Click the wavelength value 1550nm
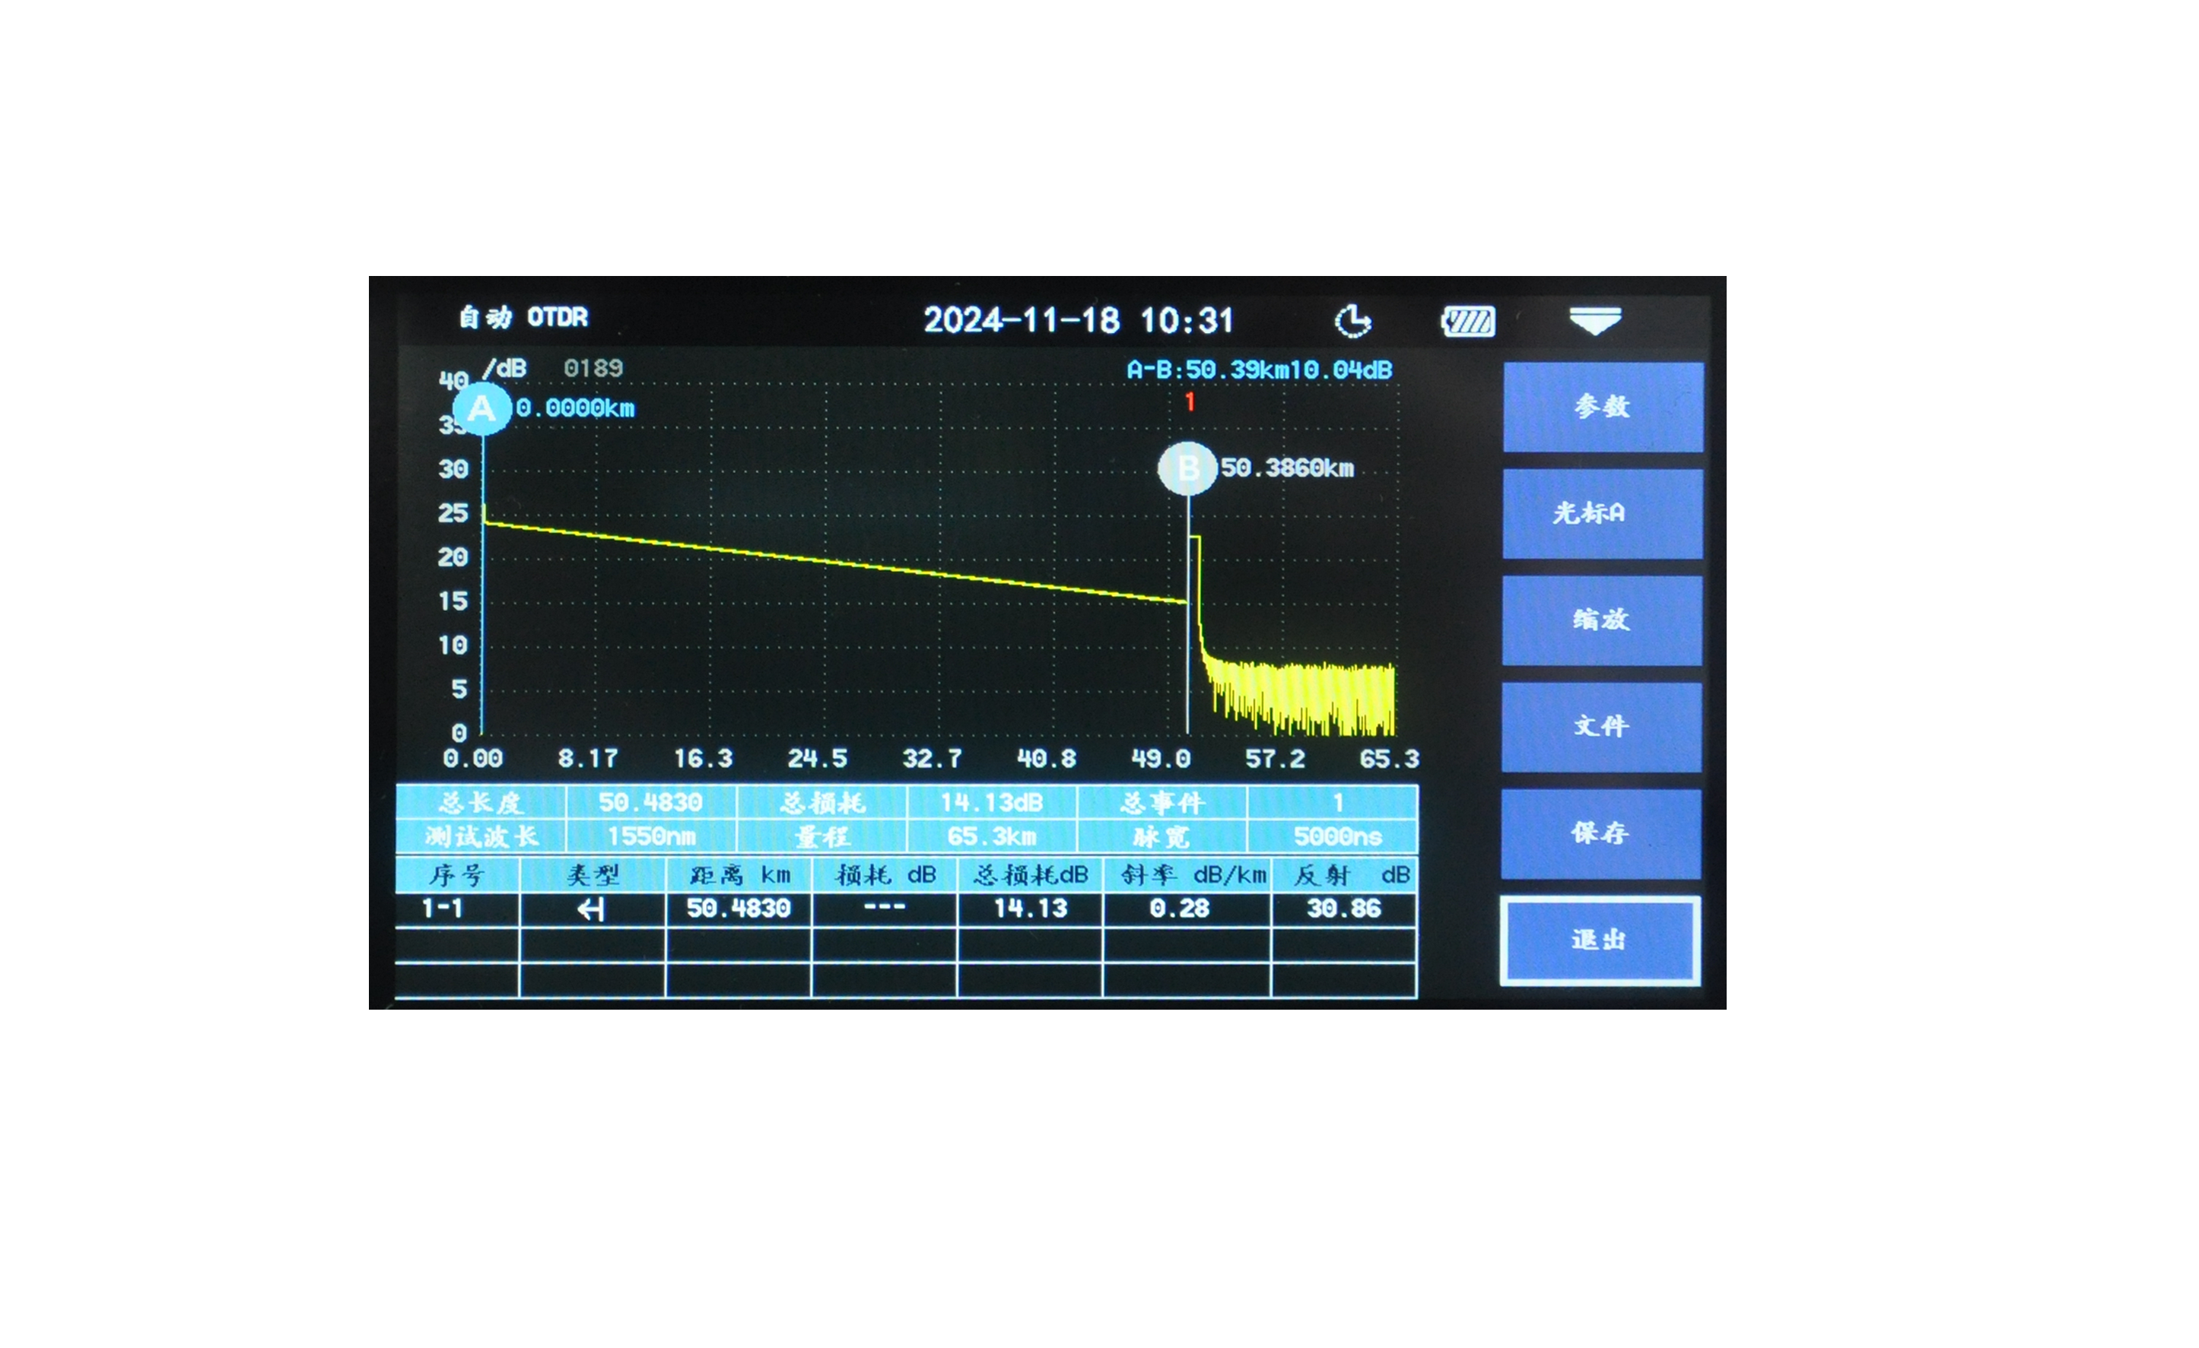Screen dimensions: 2199x1348 coord(650,836)
